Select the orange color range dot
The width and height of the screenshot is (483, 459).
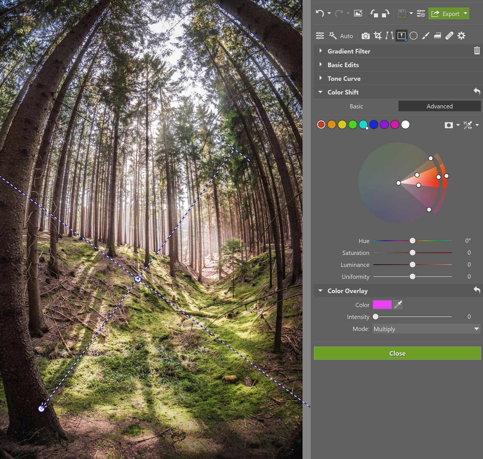click(x=332, y=125)
